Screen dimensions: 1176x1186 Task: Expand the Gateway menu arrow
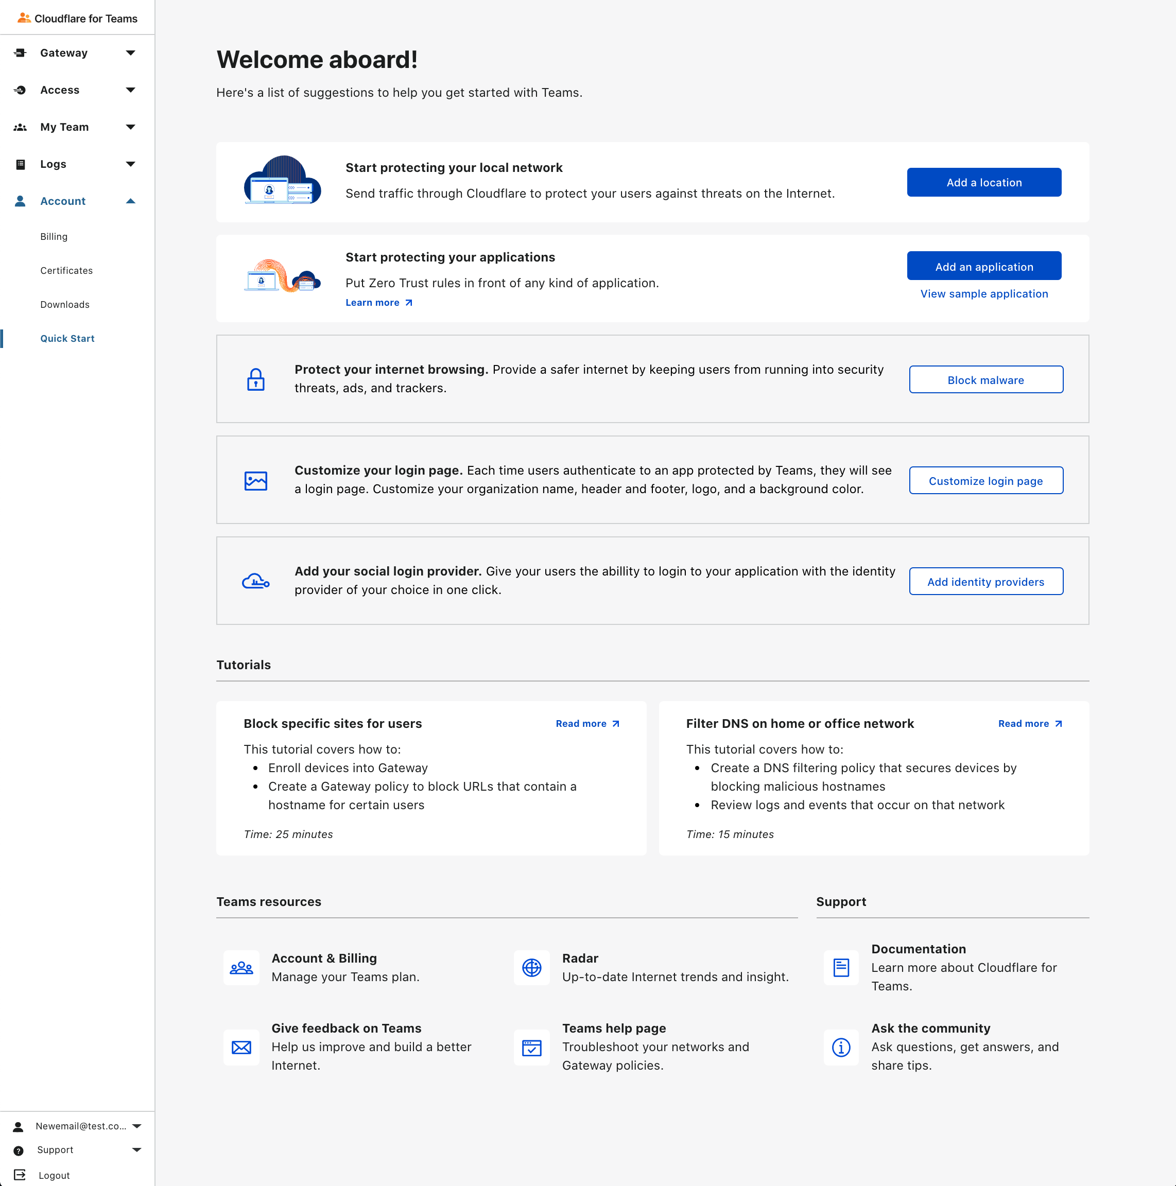[x=130, y=53]
